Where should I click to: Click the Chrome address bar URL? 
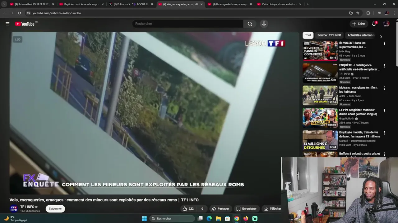[x=57, y=13]
